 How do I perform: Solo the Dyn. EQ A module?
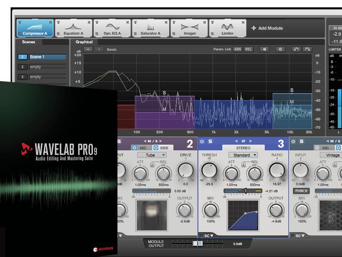(x=97, y=34)
